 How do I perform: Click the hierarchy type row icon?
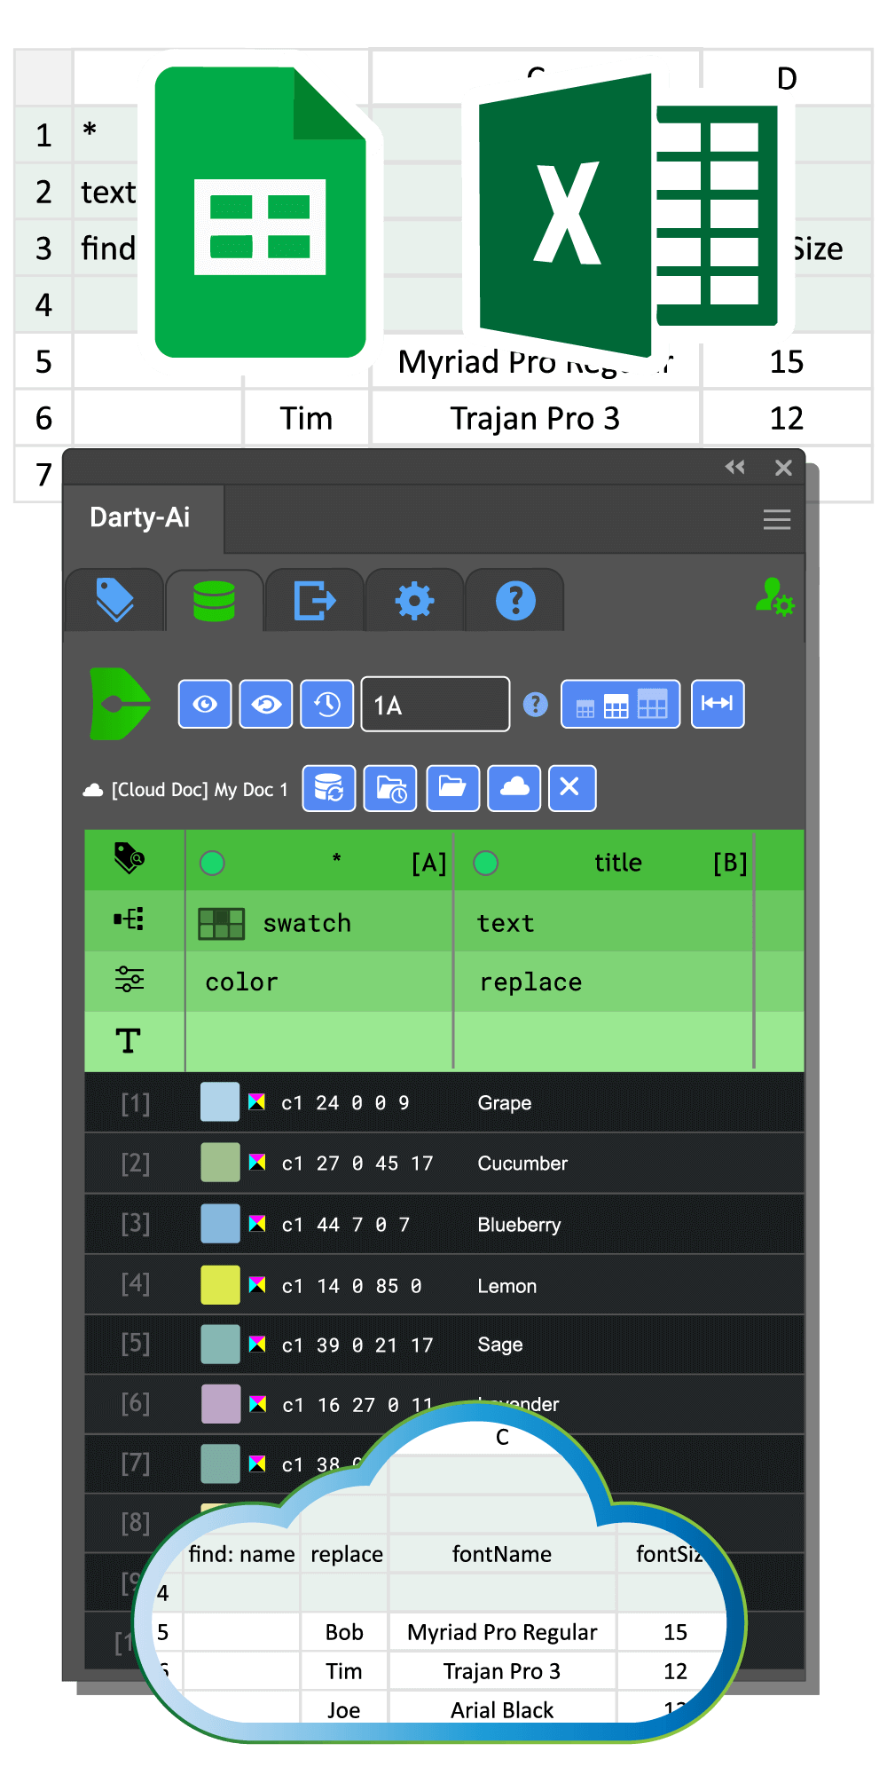click(130, 919)
